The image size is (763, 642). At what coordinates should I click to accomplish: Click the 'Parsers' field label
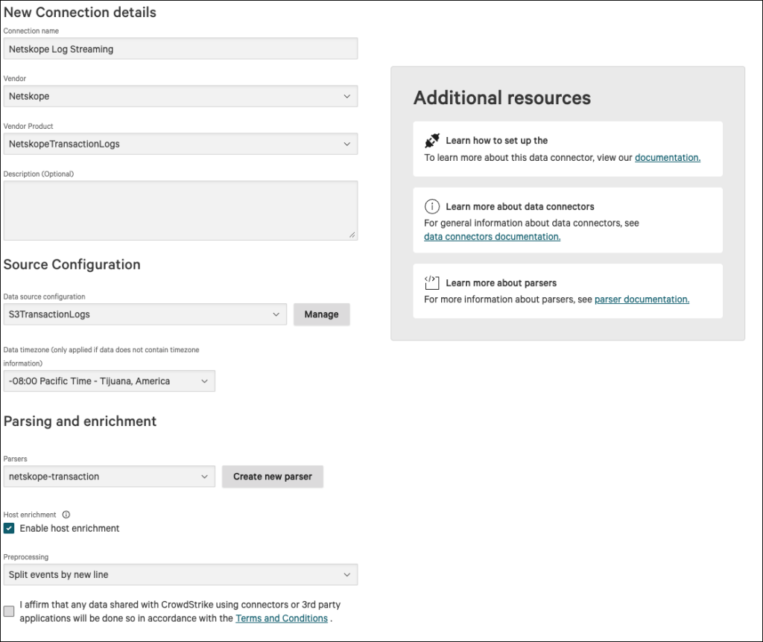(15, 459)
